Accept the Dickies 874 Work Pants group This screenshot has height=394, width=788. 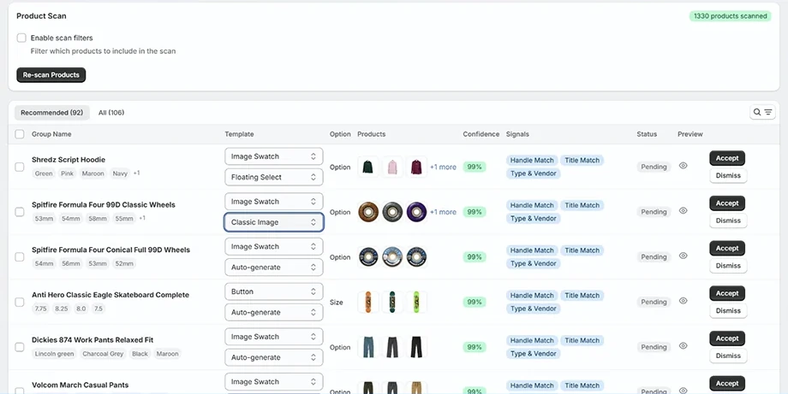click(727, 338)
